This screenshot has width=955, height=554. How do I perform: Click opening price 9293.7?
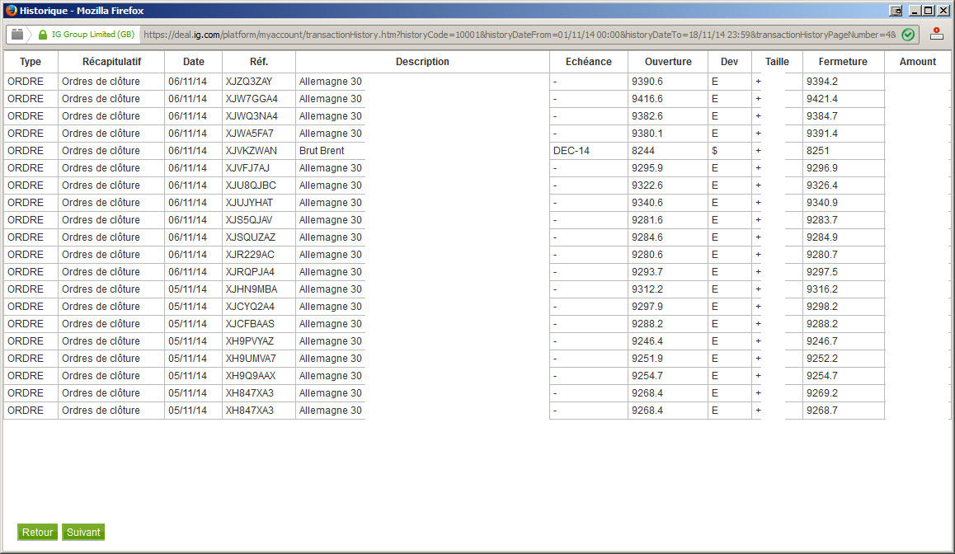coord(647,272)
